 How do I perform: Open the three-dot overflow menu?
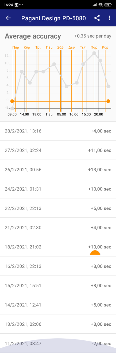click(x=109, y=18)
